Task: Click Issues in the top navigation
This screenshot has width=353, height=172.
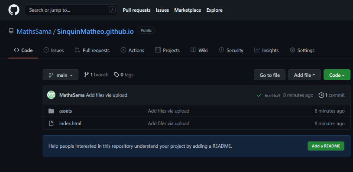Action: click(x=162, y=10)
